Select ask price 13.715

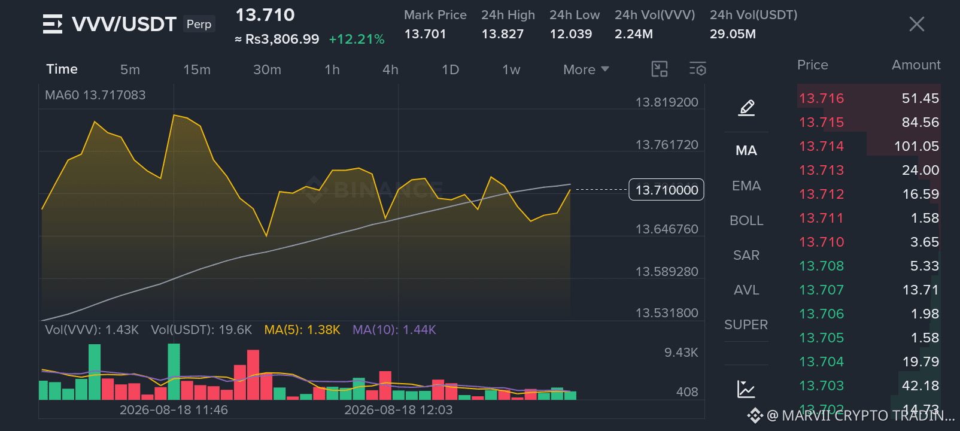(x=821, y=122)
